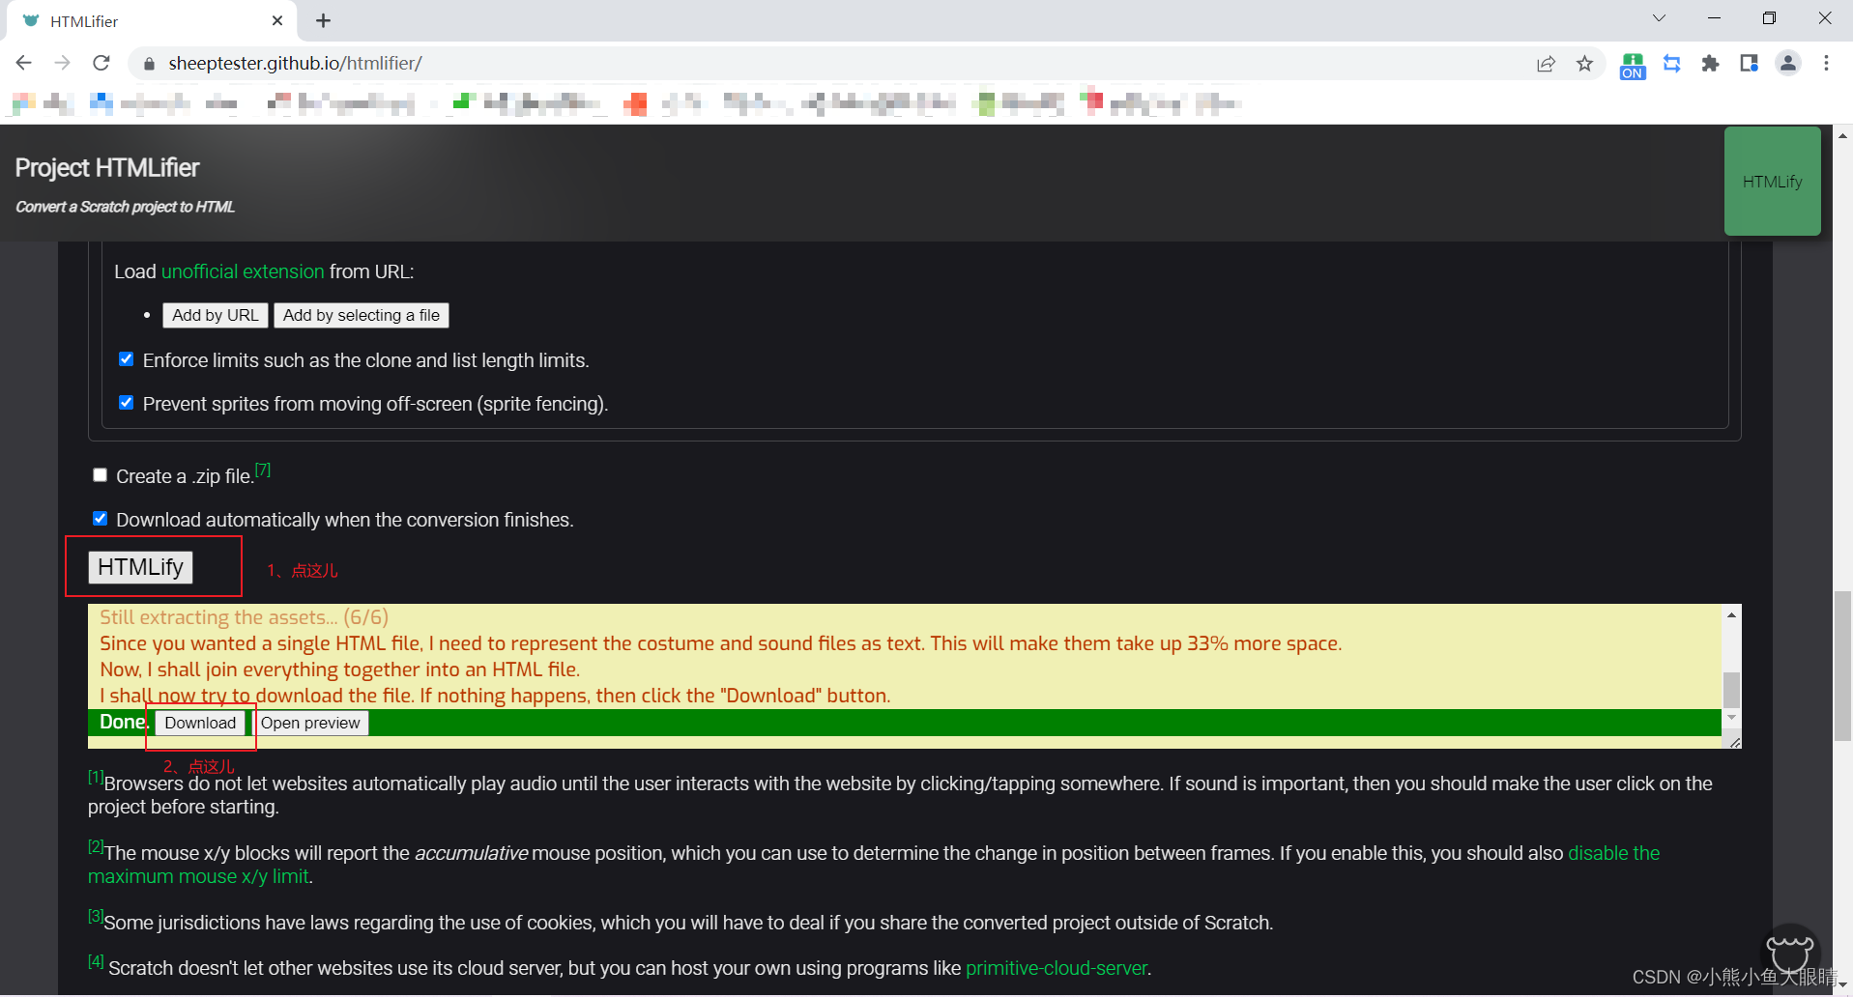Click the main HTMLify button
Screen dimensions: 1853x997
coord(140,567)
